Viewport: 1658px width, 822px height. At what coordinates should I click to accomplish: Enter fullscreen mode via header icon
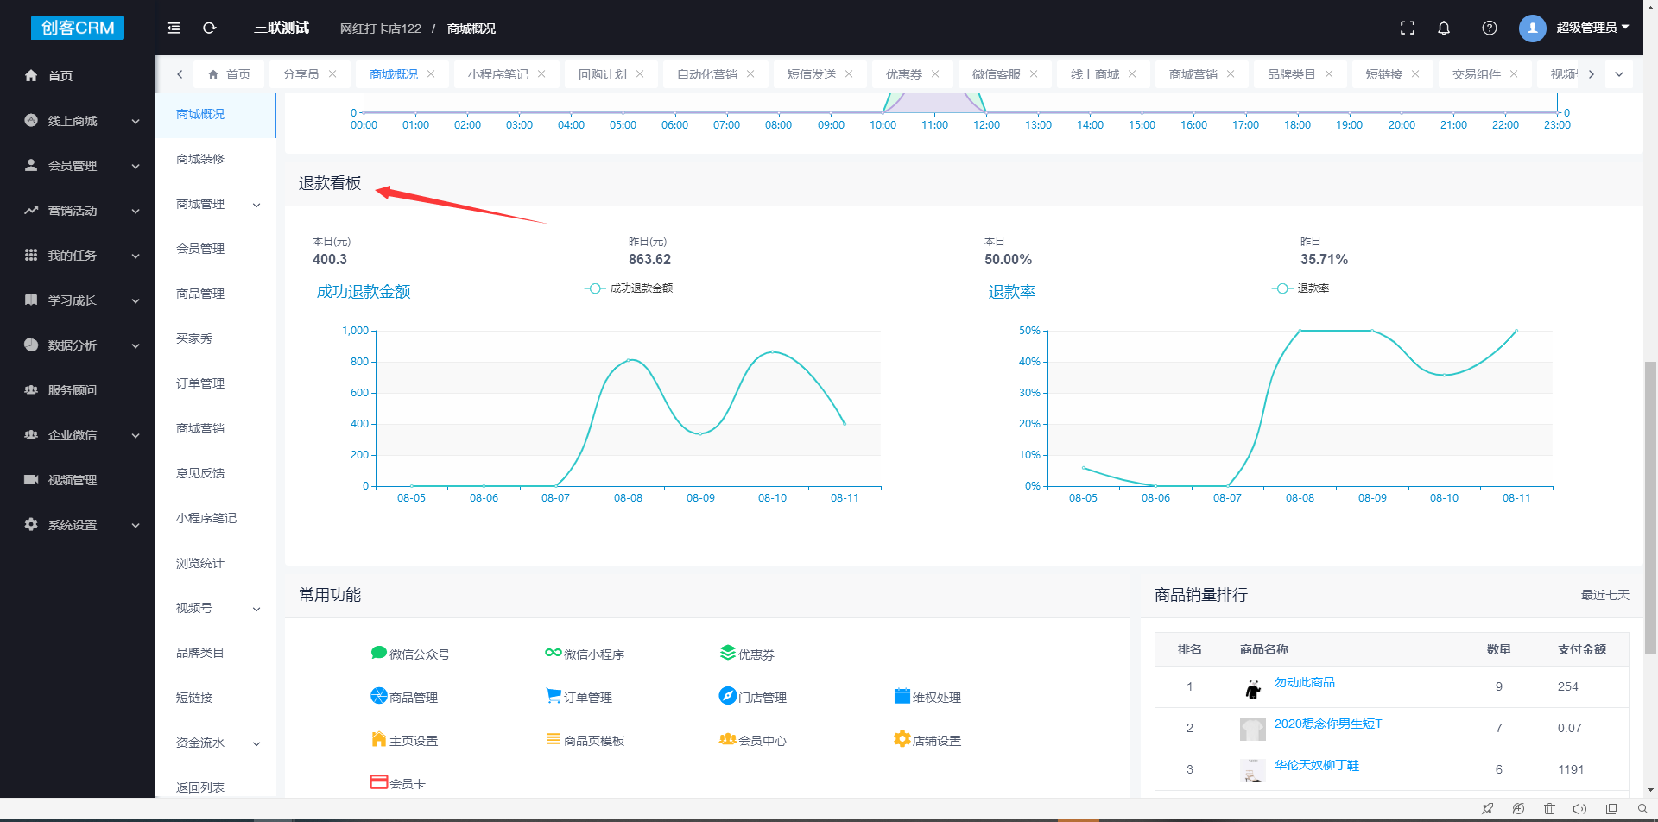tap(1407, 28)
